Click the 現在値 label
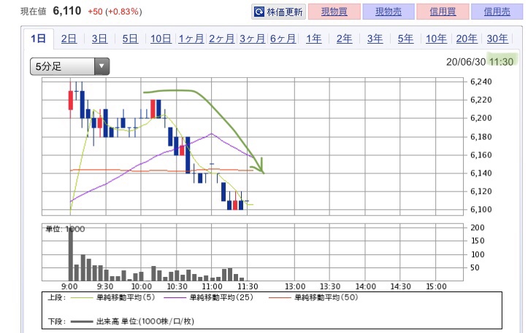 tap(34, 12)
